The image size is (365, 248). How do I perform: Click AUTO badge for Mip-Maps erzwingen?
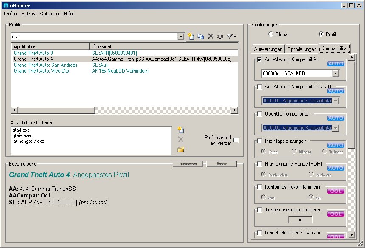click(x=336, y=145)
